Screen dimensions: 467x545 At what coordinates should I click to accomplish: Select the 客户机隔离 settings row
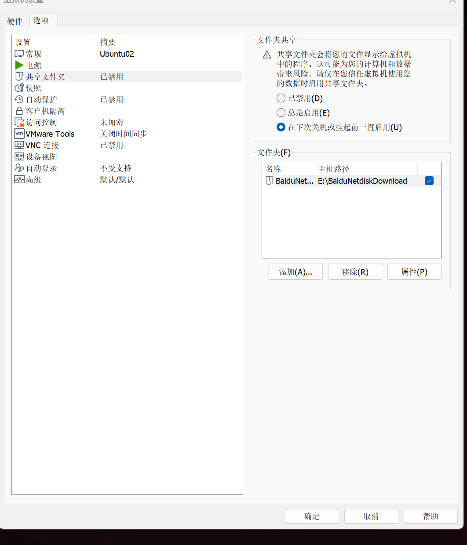[x=128, y=111]
